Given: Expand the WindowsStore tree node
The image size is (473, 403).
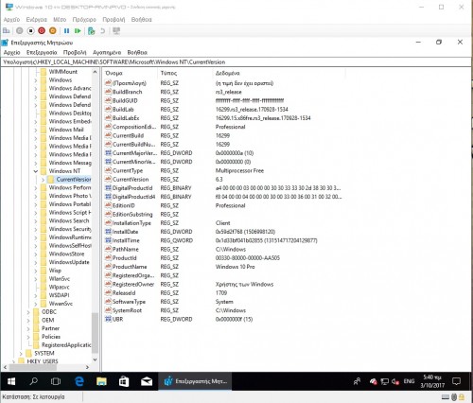Looking at the screenshot, I should pos(35,254).
